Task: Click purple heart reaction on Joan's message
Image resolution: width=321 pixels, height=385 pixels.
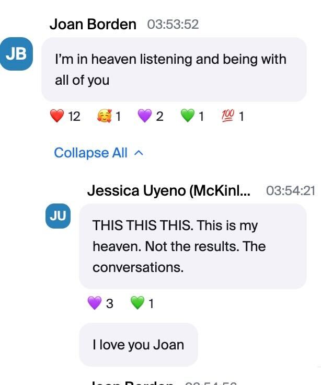Action: tap(150, 116)
